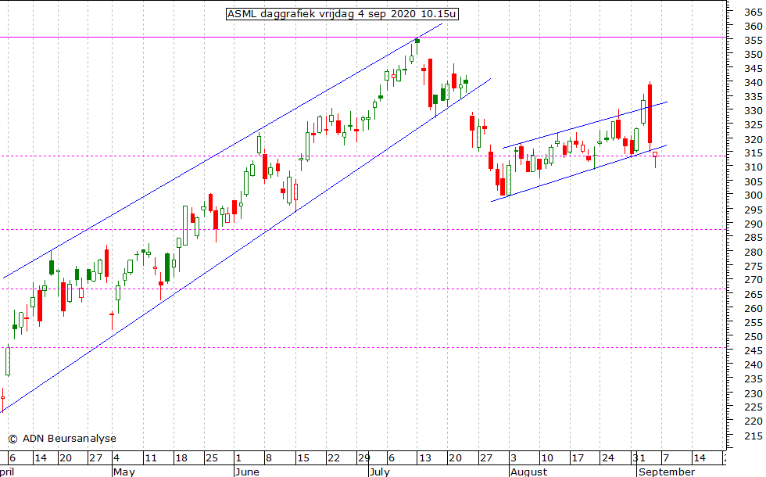The height and width of the screenshot is (477, 766).
Task: Select the 300 price axis label
Action: click(x=753, y=195)
